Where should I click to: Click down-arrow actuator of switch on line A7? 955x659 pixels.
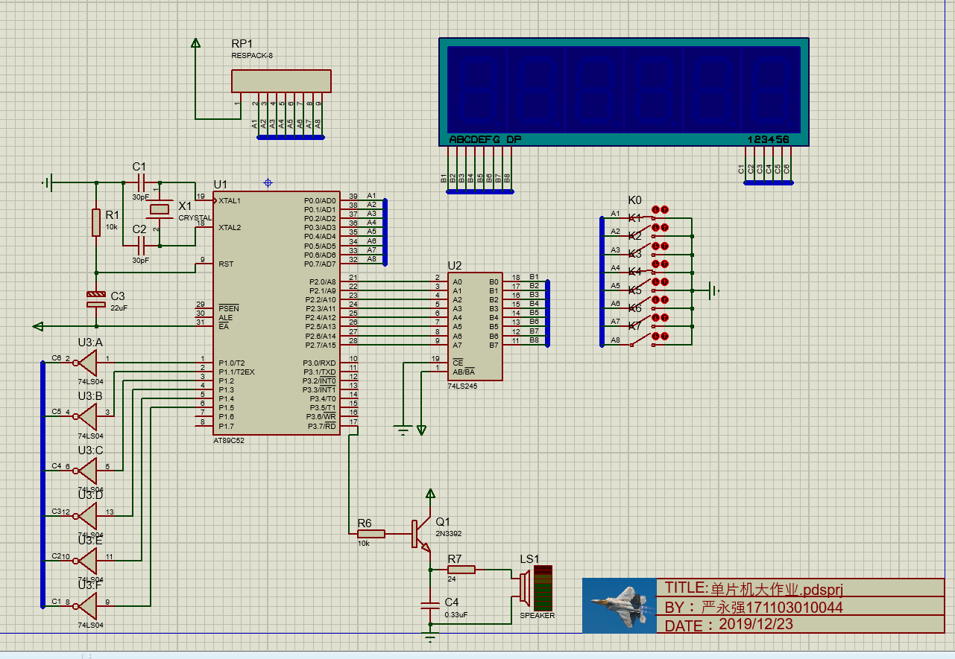pyautogui.click(x=656, y=318)
